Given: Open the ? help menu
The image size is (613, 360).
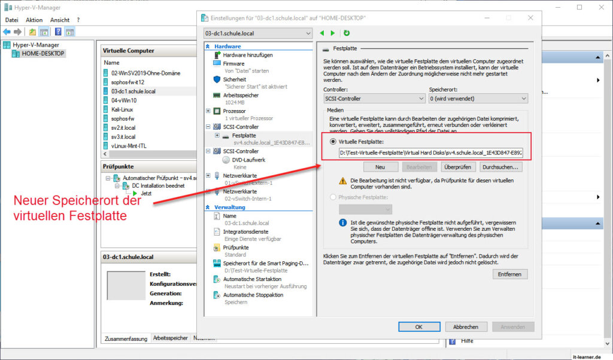Looking at the screenshot, I should coord(78,20).
